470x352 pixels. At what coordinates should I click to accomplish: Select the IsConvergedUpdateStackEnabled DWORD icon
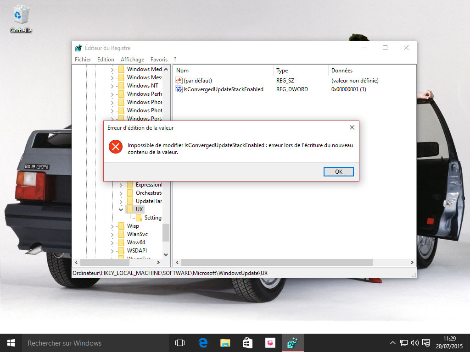tap(179, 89)
